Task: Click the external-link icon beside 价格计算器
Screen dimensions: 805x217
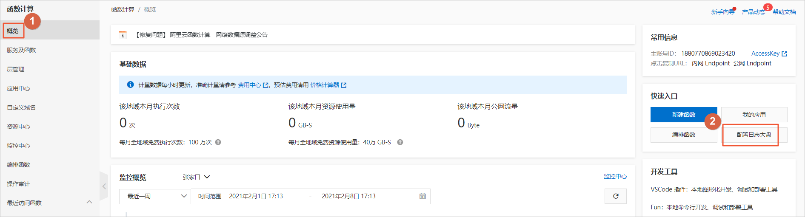Action: 344,85
